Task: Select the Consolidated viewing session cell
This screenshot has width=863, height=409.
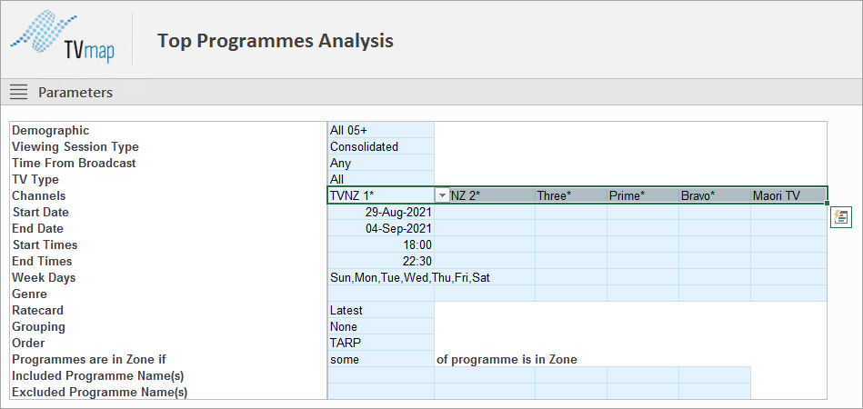Action: click(x=381, y=146)
